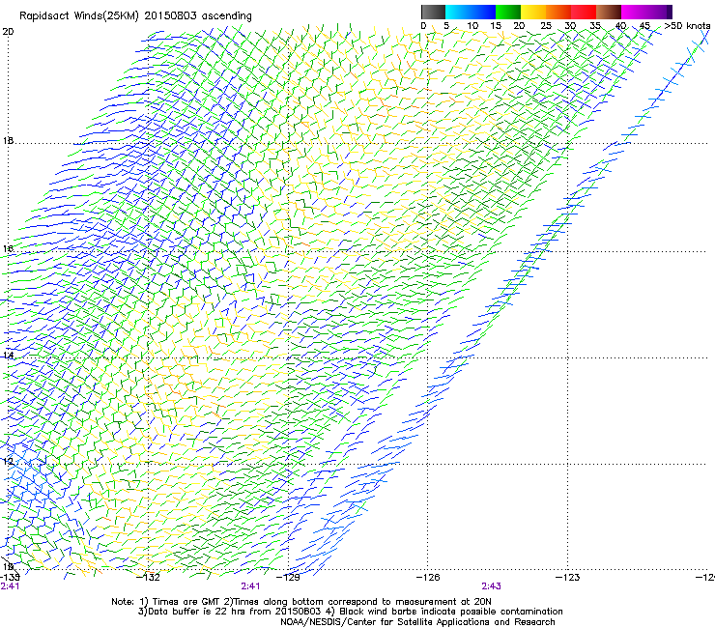Click the green 15-20 knots legend swatch
715x628 pixels.
tap(508, 12)
